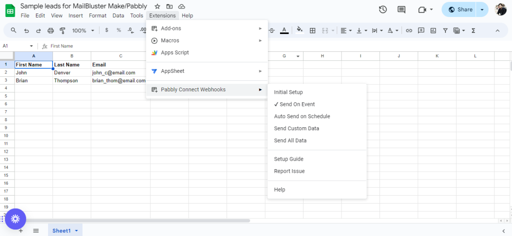Collapse the toolbar with the chevron
This screenshot has height=236, width=512.
[x=497, y=30]
